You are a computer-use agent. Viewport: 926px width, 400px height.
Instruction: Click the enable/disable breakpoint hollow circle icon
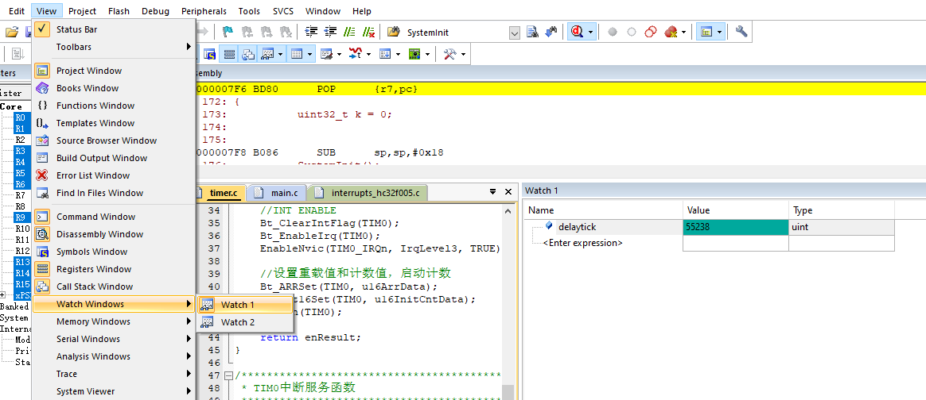point(632,32)
